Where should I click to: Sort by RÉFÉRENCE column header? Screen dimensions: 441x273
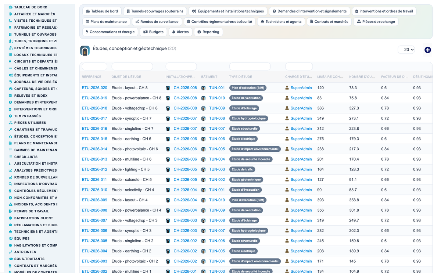[92, 77]
